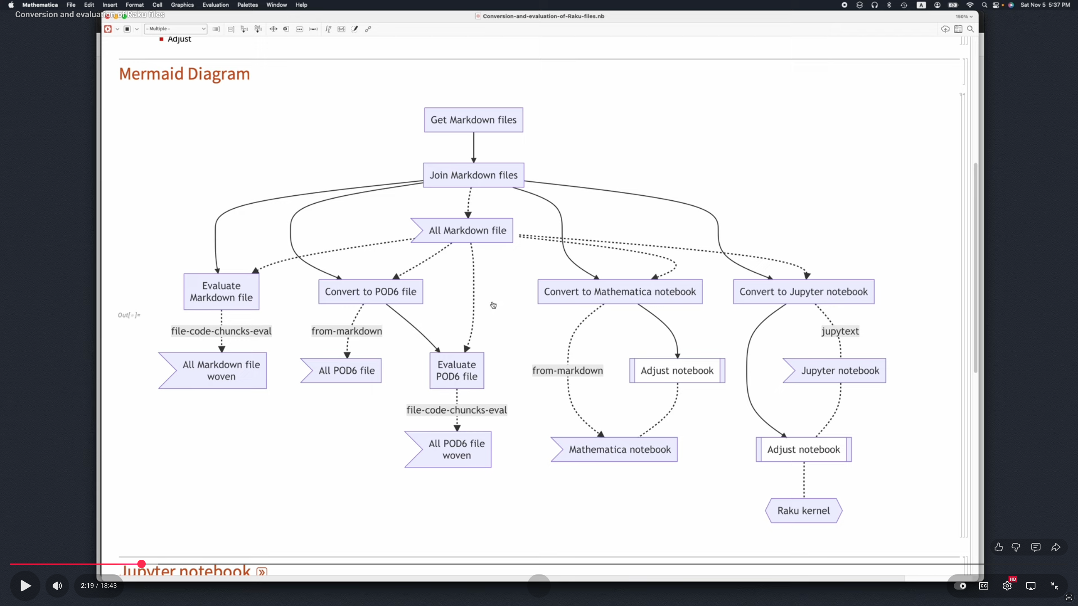Dislike the video with thumbs down
This screenshot has width=1078, height=606.
click(1016, 547)
